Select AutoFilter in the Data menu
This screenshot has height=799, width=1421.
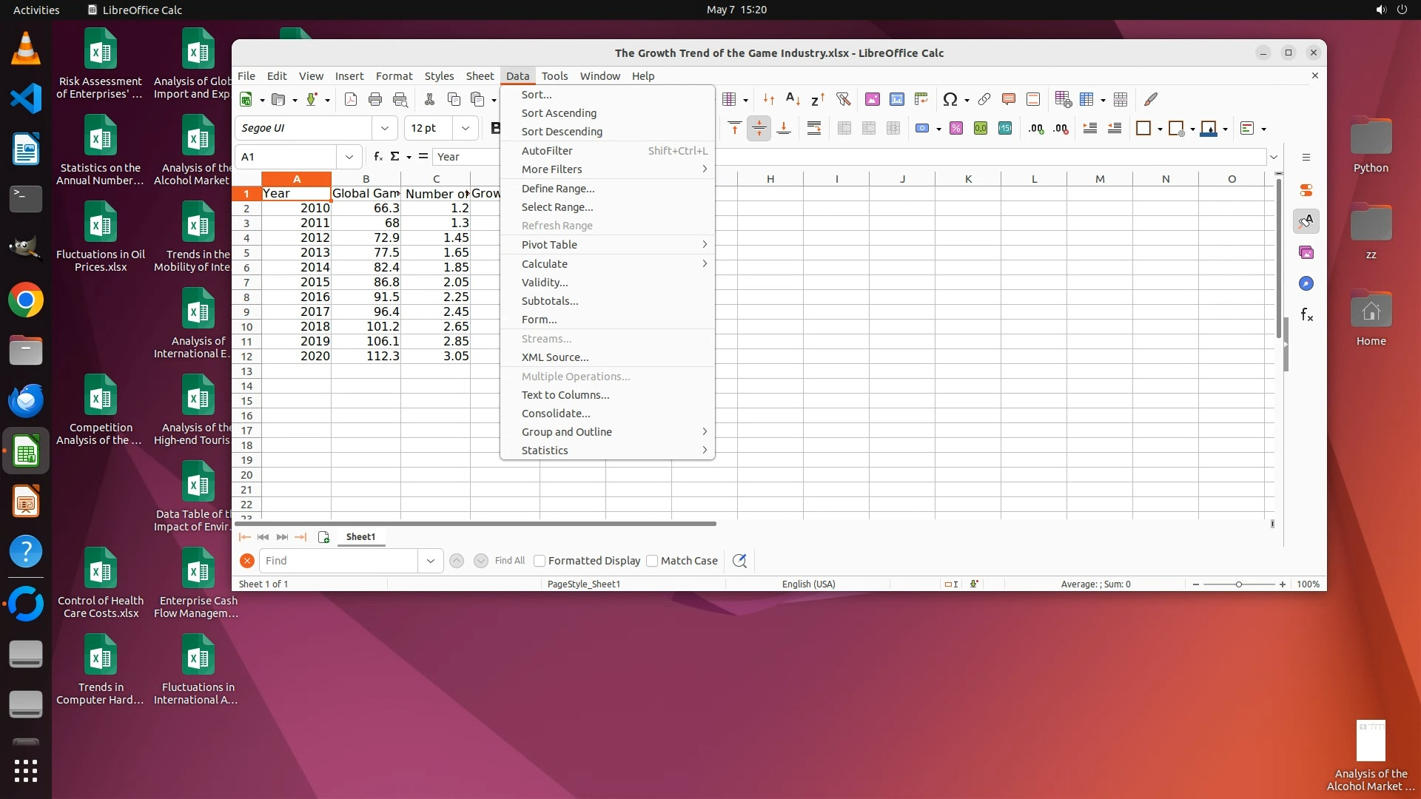[547, 150]
